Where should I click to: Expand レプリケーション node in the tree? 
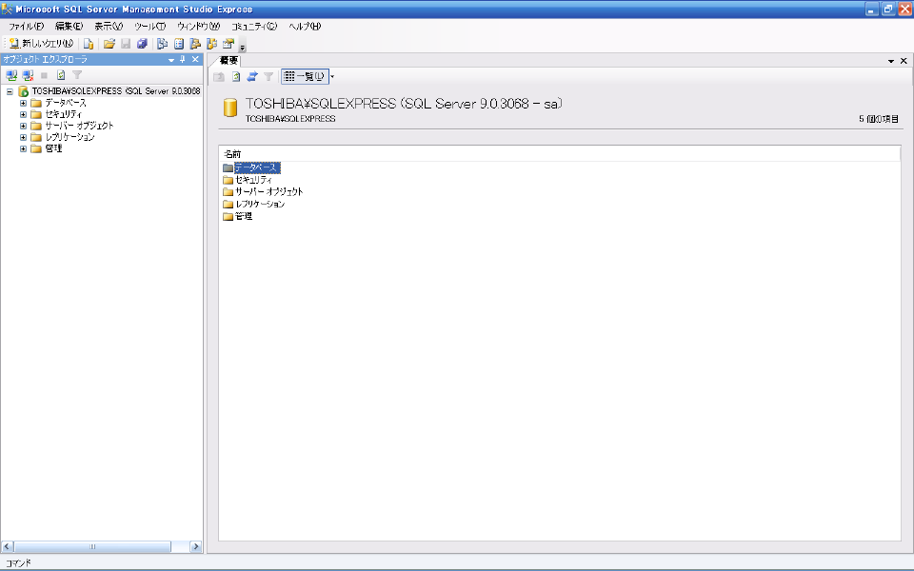23,137
